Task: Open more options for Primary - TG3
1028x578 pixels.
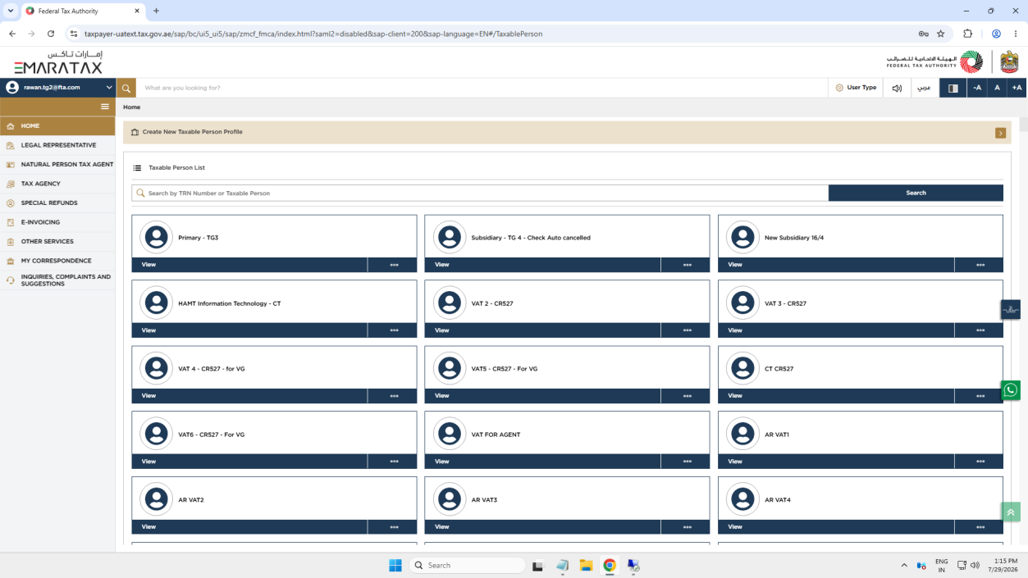Action: click(394, 265)
